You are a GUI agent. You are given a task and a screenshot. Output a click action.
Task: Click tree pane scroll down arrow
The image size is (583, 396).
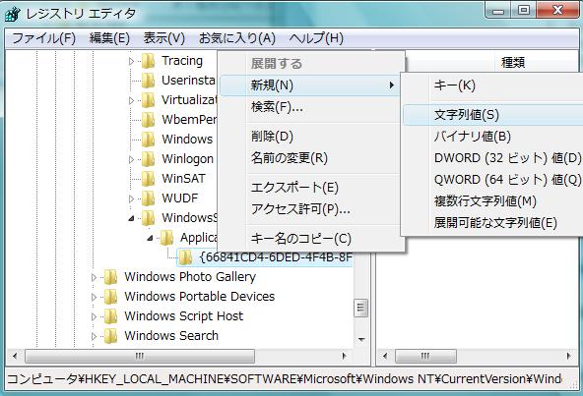tap(360, 339)
